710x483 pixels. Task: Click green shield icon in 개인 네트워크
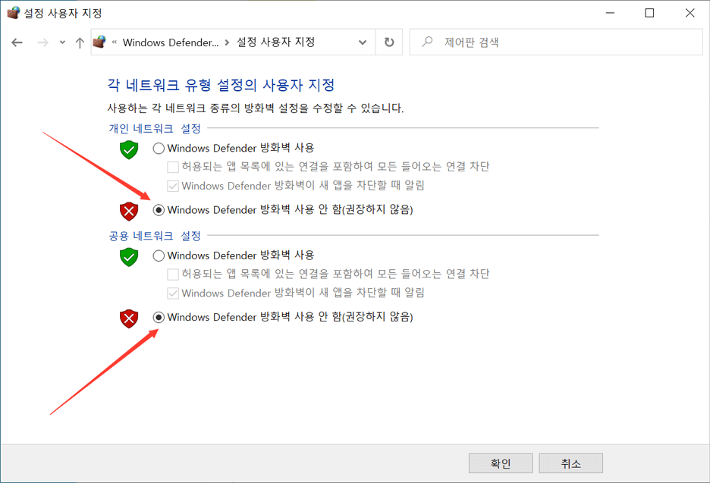pos(129,150)
